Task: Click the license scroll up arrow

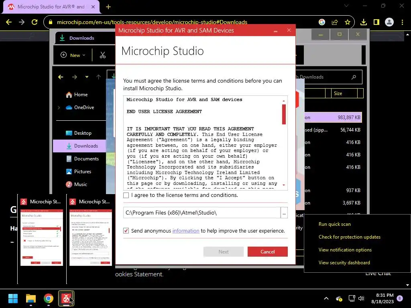Action: pos(284,101)
